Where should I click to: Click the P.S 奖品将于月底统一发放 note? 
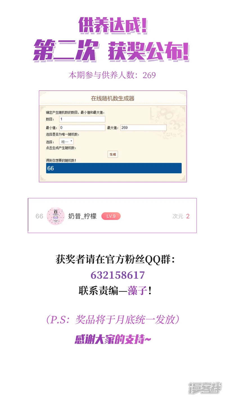point(113,320)
